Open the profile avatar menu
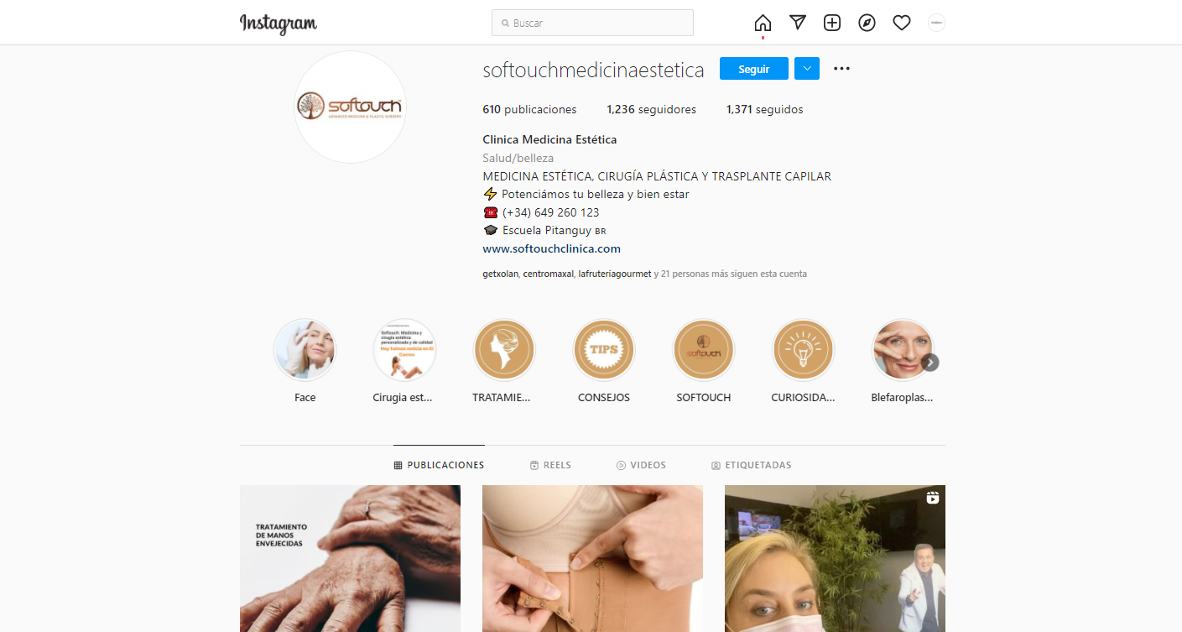The height and width of the screenshot is (632, 1182). [937, 23]
